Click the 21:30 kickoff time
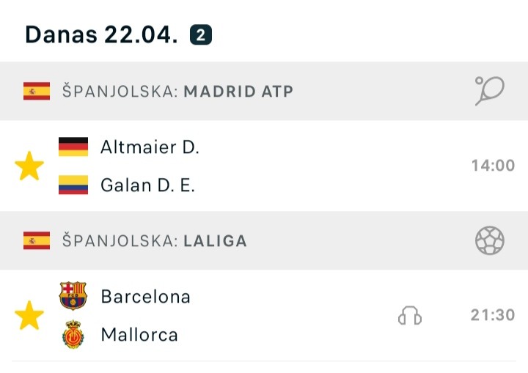528x373 pixels. 493,315
